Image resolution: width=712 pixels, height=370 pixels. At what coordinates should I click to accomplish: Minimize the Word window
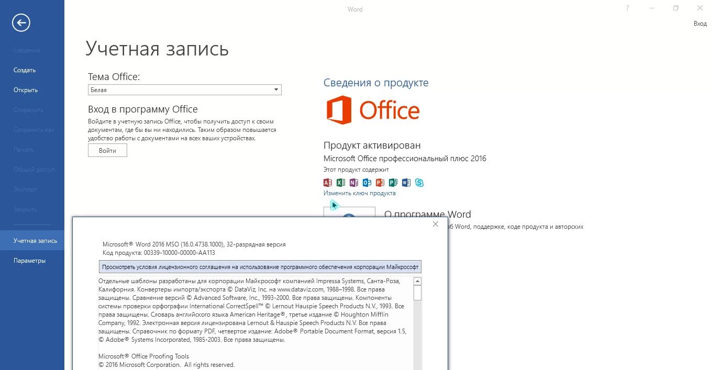tap(652, 8)
